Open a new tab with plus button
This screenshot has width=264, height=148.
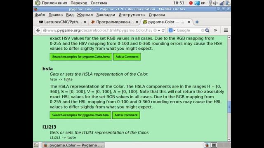pyautogui.click(x=197, y=22)
